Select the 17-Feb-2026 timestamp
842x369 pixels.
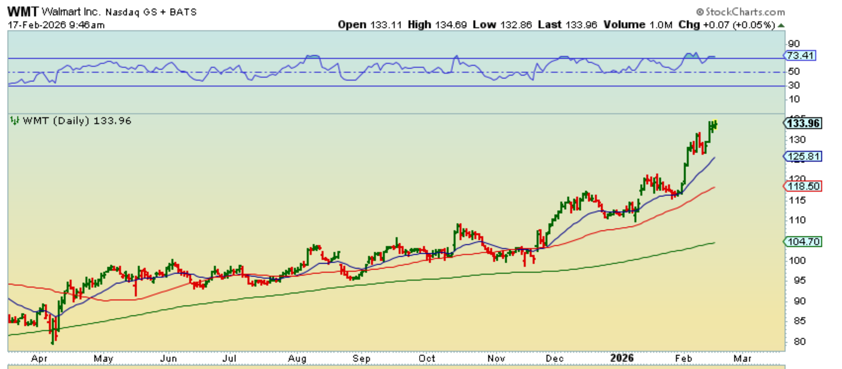(x=56, y=25)
